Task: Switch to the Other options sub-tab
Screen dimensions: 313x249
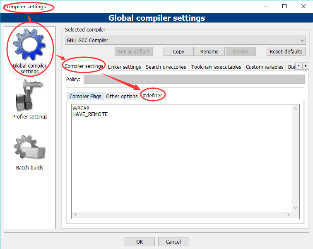Action: [122, 96]
